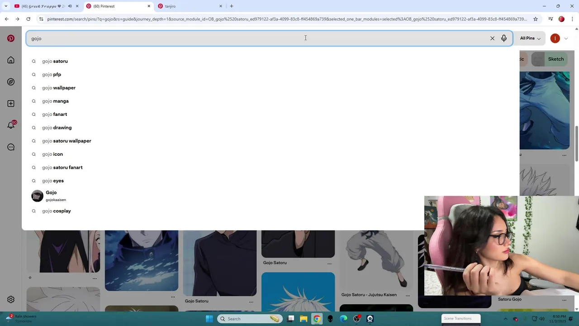Open File Explorer from taskbar
Screen dimensions: 579x326
[x=304, y=319]
